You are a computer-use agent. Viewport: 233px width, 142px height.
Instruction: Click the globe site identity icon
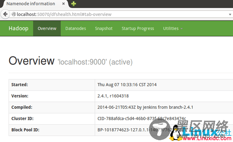(14, 14)
